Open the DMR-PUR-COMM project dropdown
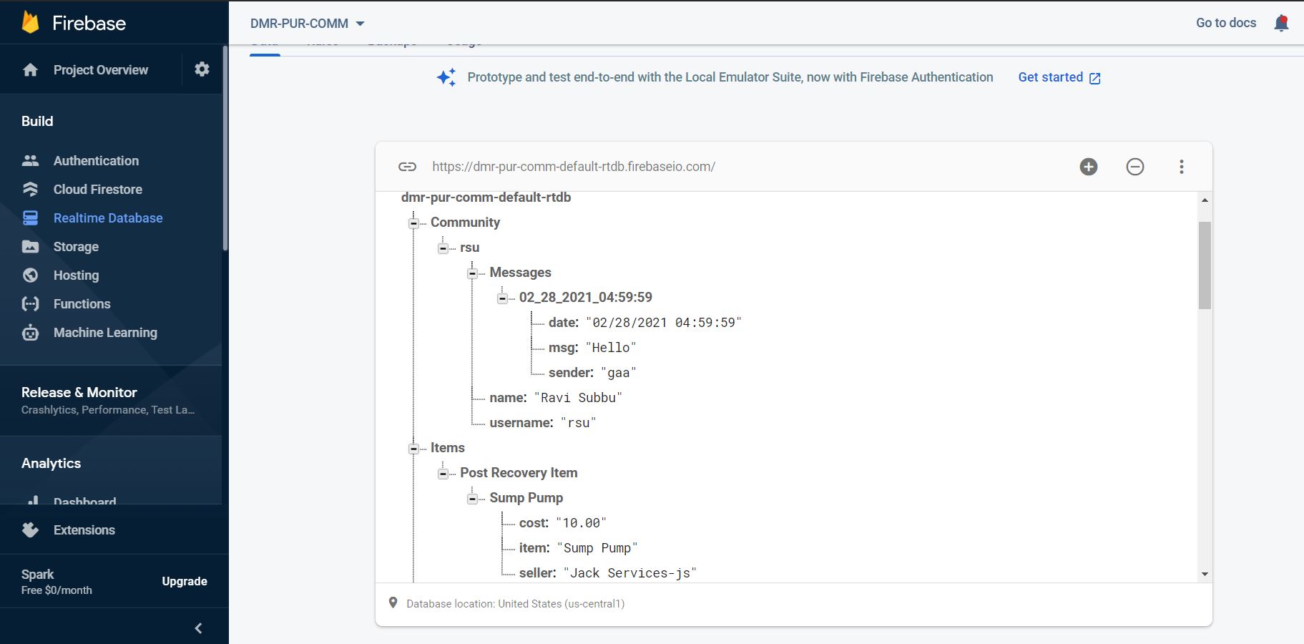Image resolution: width=1304 pixels, height=644 pixels. point(308,24)
